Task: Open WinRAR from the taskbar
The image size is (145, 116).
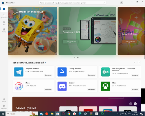Action: click(91, 114)
